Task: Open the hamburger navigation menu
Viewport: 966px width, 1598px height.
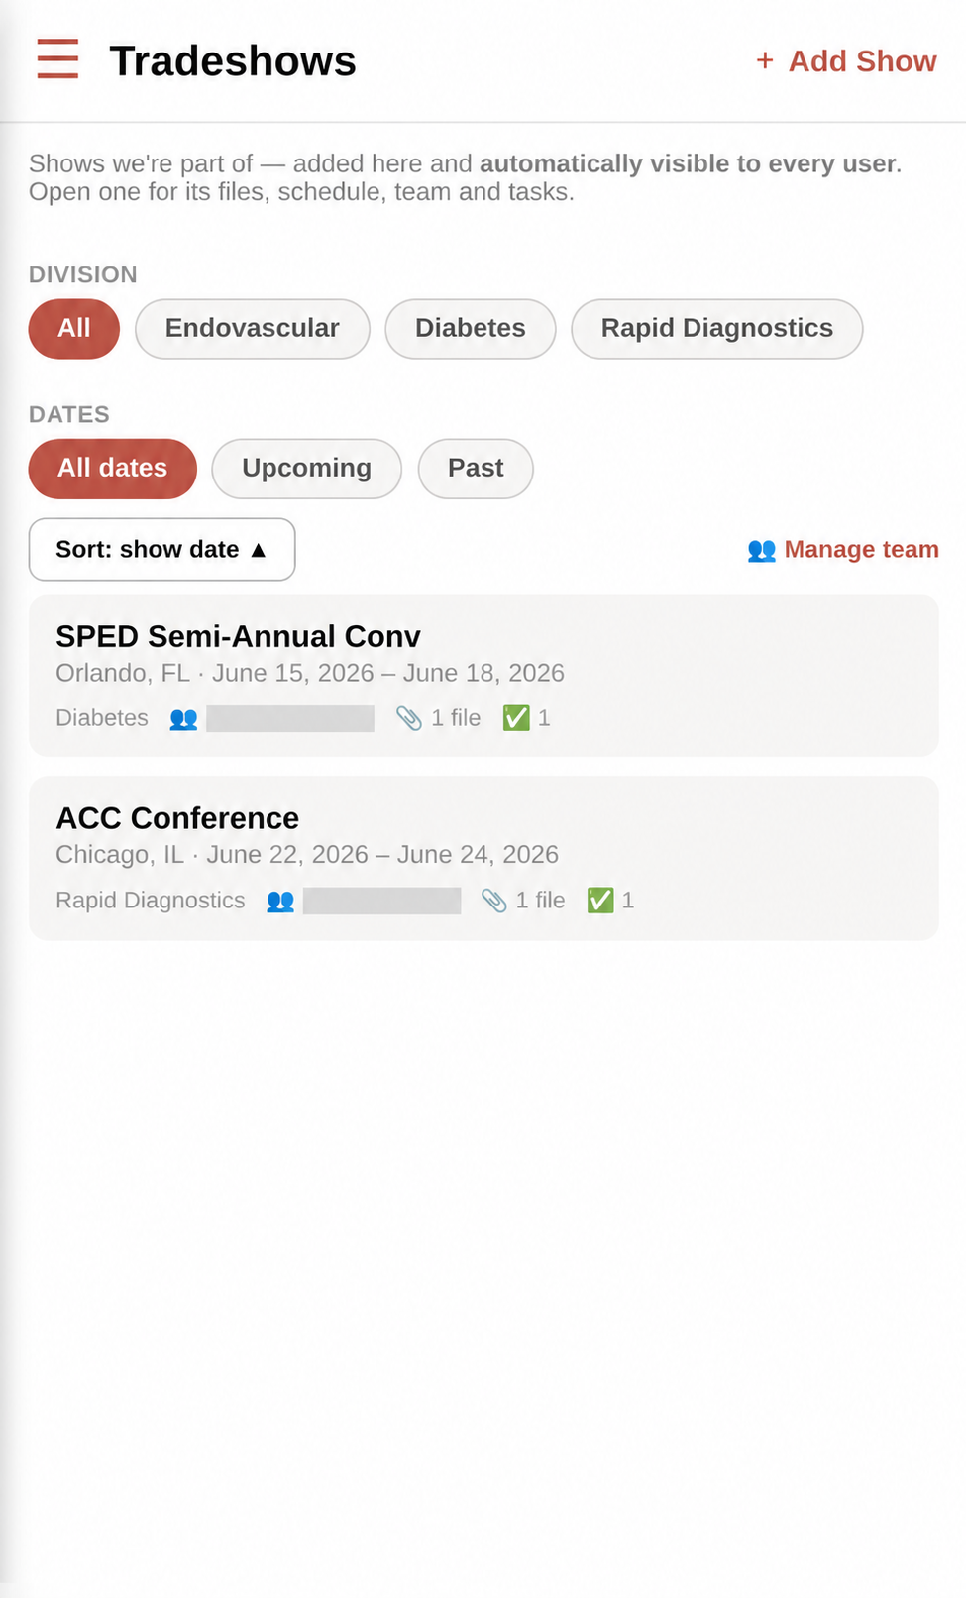Action: tap(57, 59)
